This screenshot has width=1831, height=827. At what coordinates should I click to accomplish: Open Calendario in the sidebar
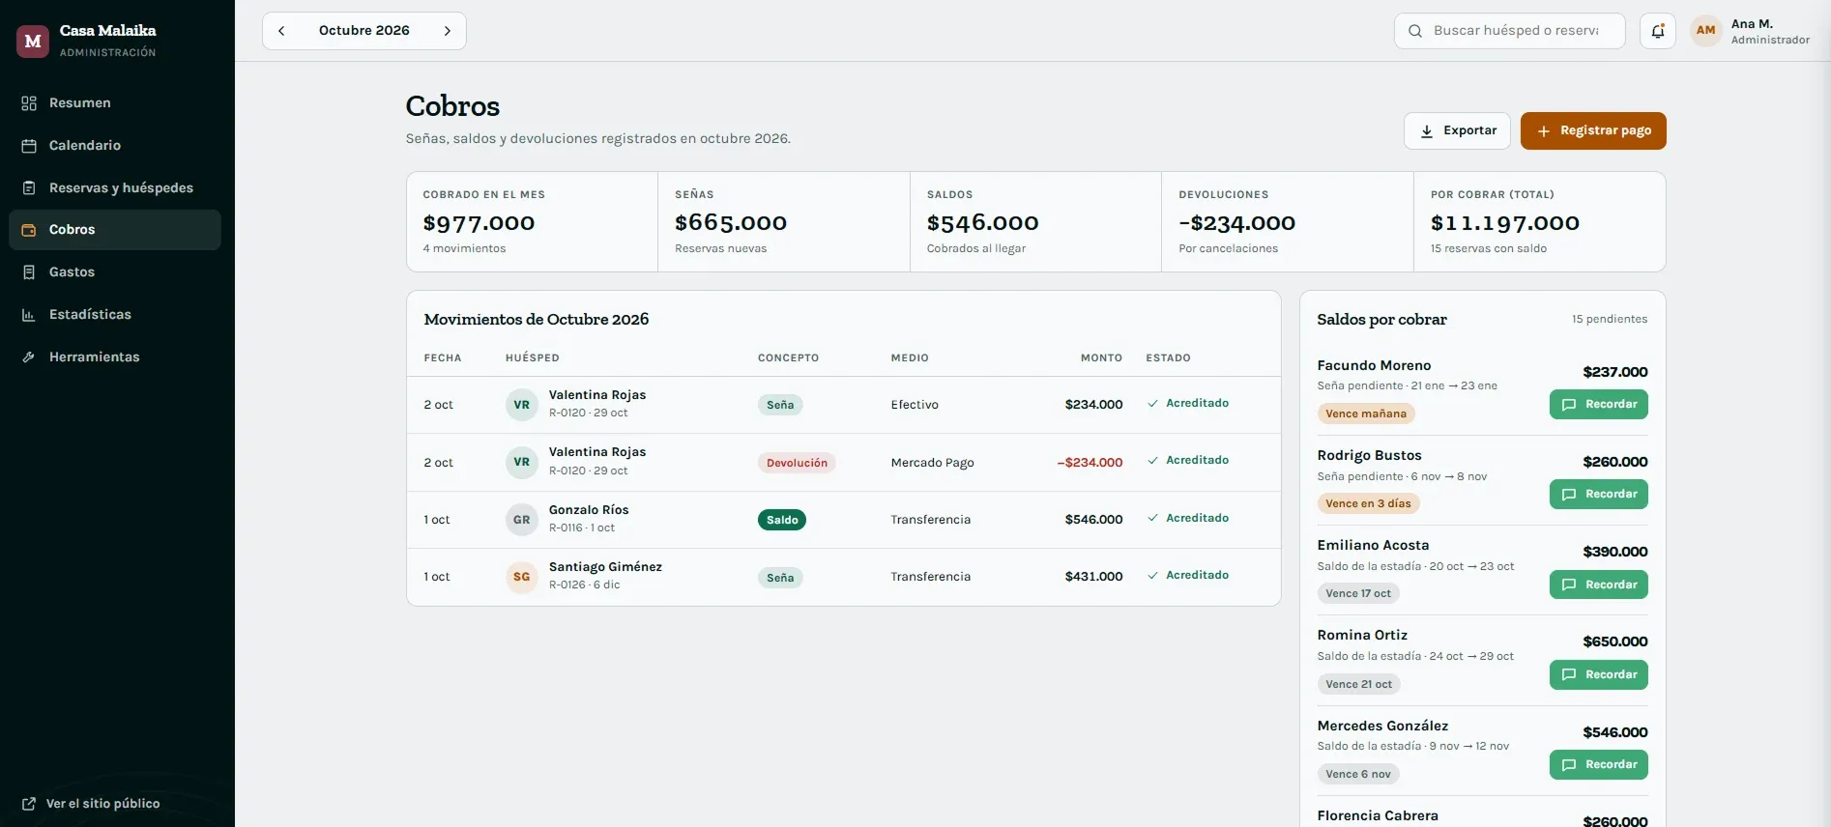pyautogui.click(x=115, y=146)
